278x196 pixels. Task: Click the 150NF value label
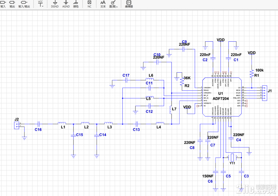[208, 176]
